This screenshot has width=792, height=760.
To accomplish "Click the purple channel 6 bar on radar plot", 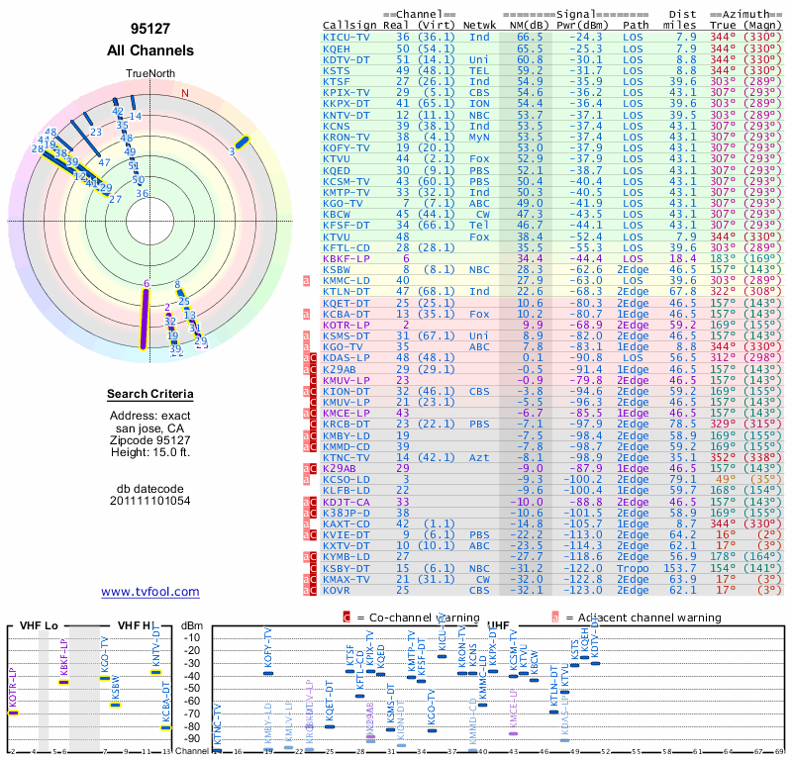I will pyautogui.click(x=145, y=320).
